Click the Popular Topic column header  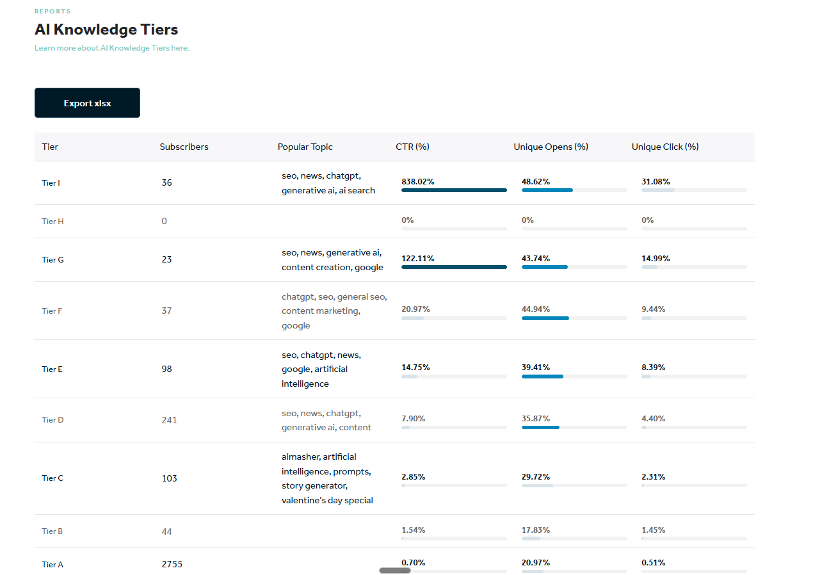pyautogui.click(x=305, y=147)
